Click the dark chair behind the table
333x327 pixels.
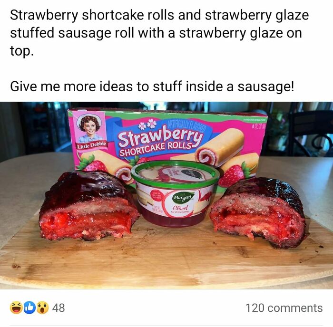(x=309, y=133)
